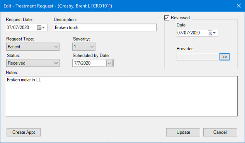Click the Reviewed Date text field

(192, 33)
